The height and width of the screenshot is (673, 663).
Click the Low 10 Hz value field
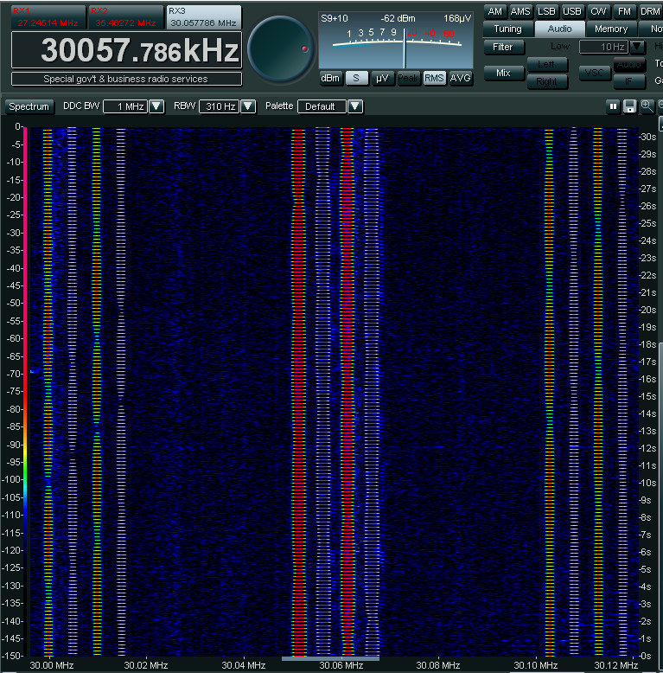click(604, 47)
